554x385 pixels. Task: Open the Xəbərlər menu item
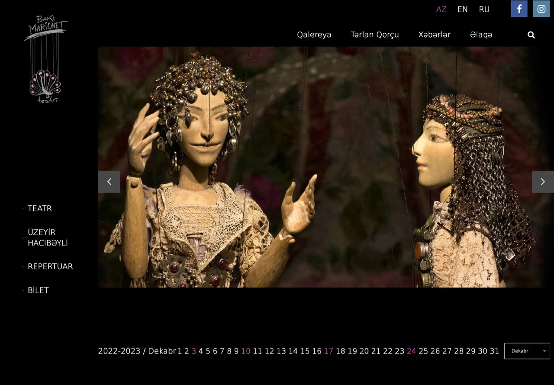pyautogui.click(x=435, y=35)
